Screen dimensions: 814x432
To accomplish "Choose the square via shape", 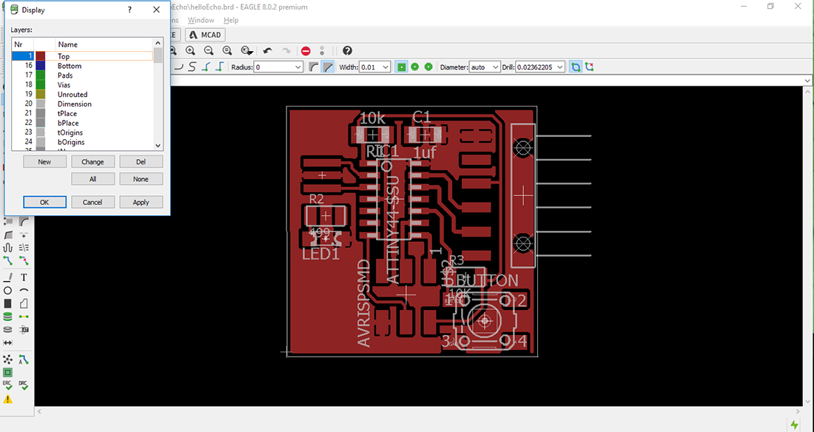I will tap(401, 67).
